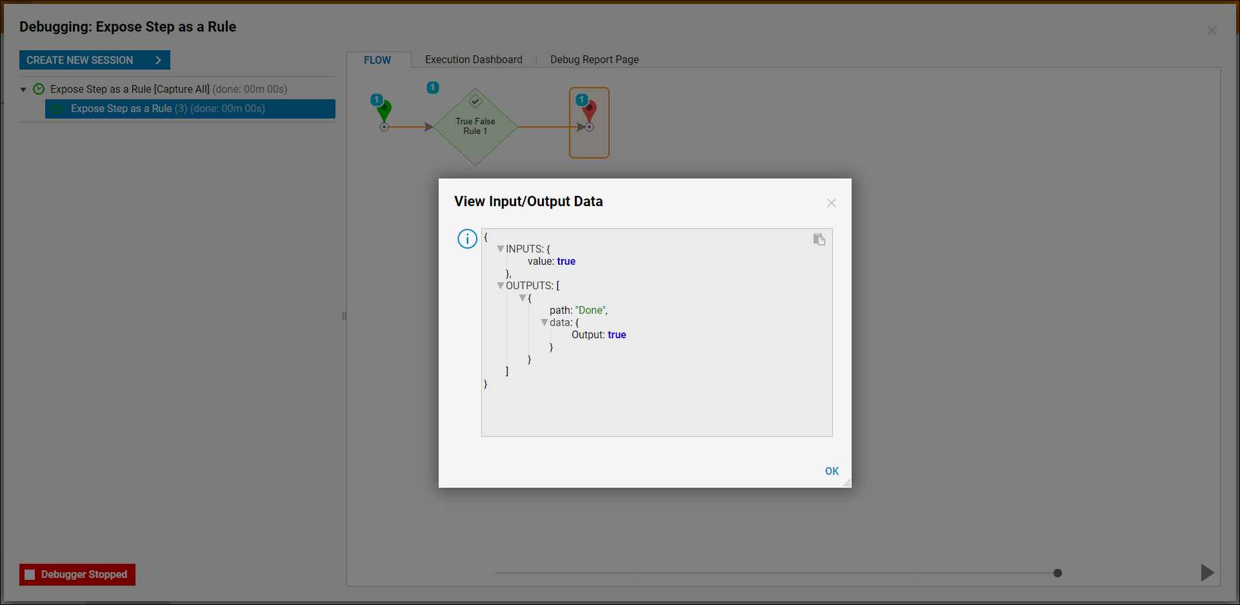Select the True False Rule 1 step
The height and width of the screenshot is (605, 1240).
(475, 126)
